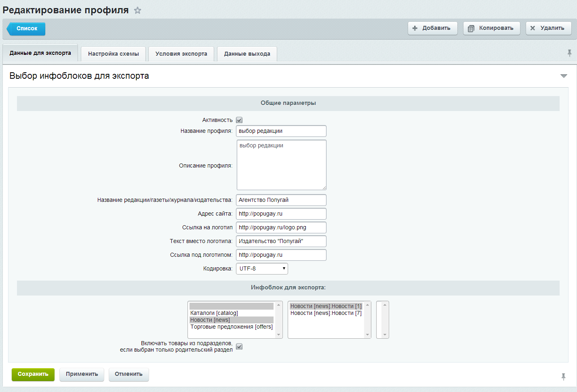Click the Добавить button to add a profile
577x392 pixels.
[x=432, y=28]
